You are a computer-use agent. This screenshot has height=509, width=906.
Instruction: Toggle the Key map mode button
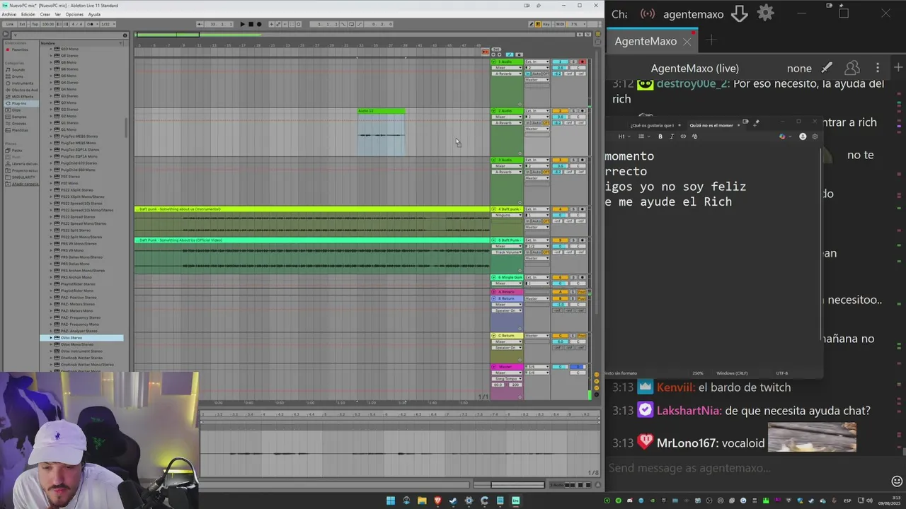(546, 24)
